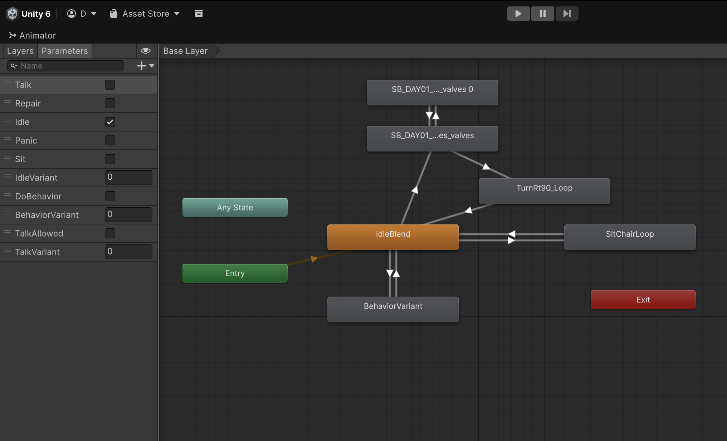Screen dimensions: 727x441
Task: Enable the Sit parameter checkbox
Action: (110, 159)
